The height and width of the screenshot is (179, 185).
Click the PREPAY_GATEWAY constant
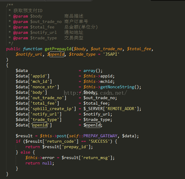tap(100, 136)
